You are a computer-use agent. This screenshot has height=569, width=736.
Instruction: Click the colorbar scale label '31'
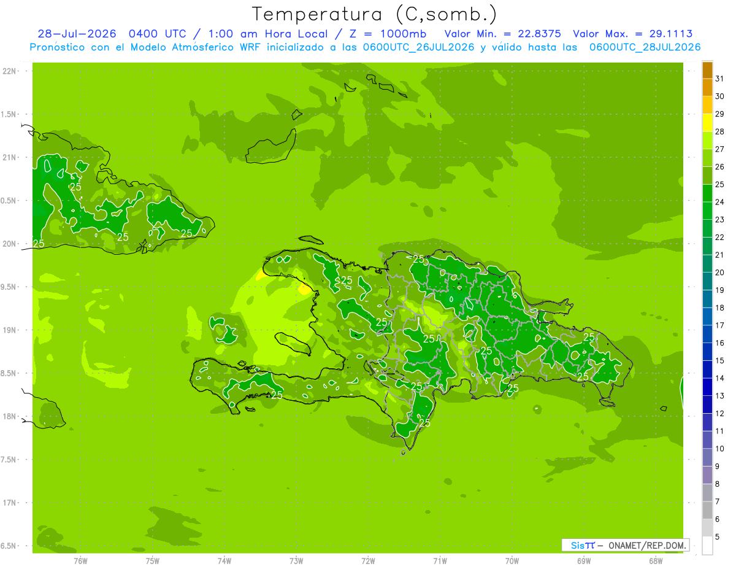(720, 79)
